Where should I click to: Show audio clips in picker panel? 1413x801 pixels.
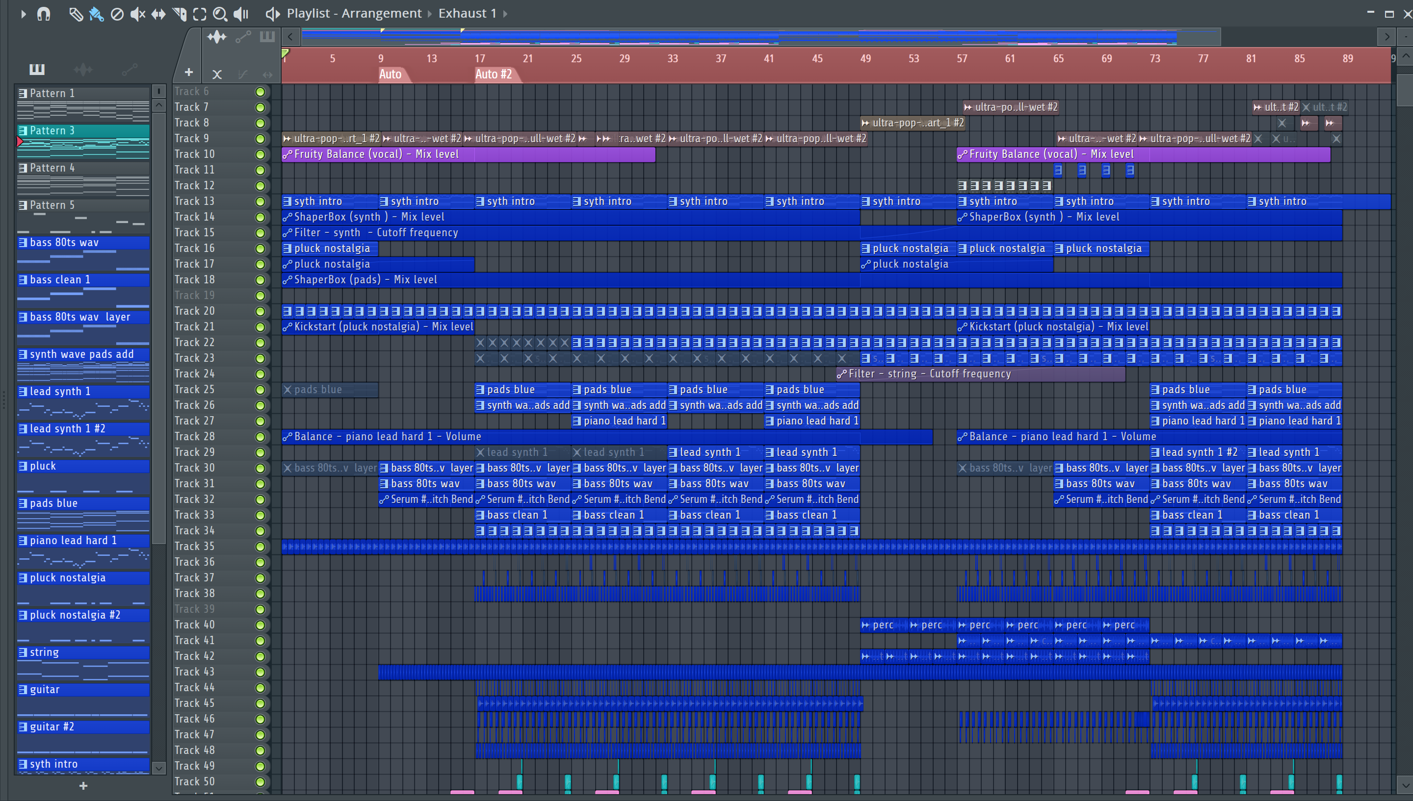click(x=83, y=69)
